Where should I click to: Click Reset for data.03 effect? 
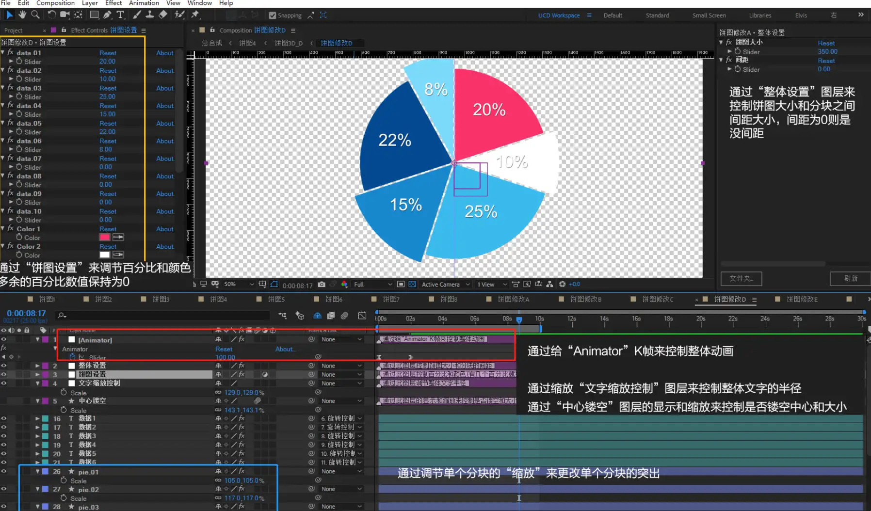(108, 88)
